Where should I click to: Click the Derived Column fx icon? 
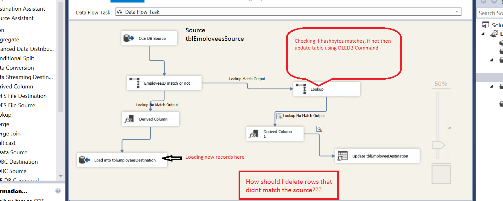point(129,119)
